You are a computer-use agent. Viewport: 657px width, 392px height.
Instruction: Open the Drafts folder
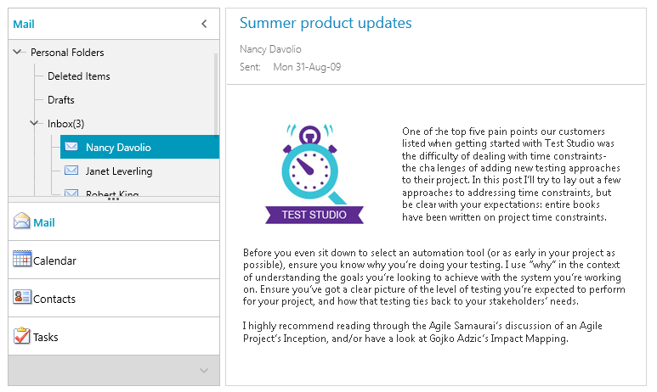click(x=60, y=100)
